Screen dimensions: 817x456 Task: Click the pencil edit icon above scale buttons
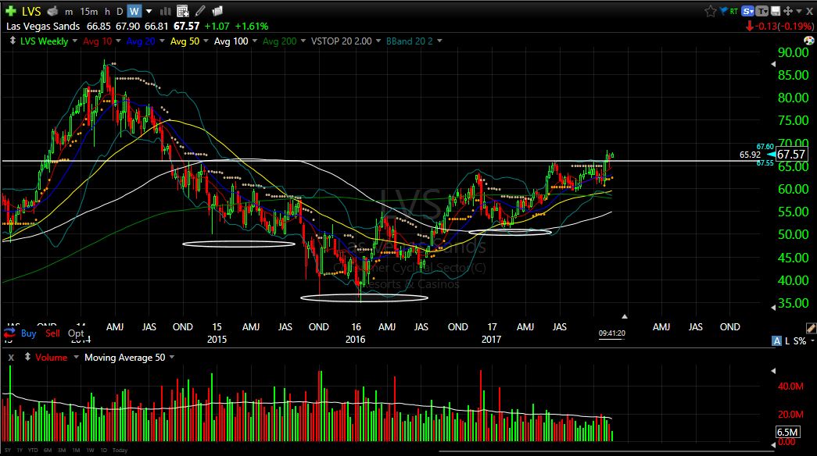tap(811, 327)
